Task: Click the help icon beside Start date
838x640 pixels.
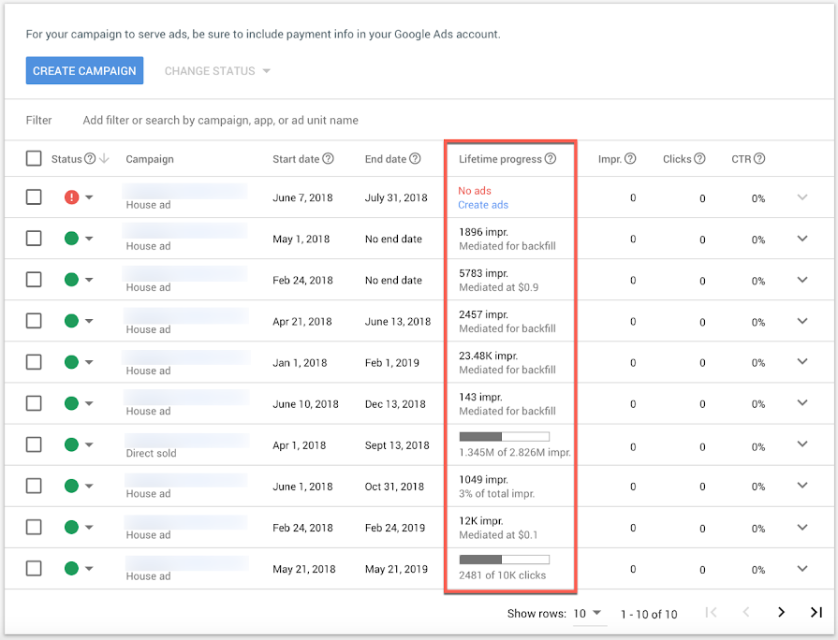Action: pos(329,159)
